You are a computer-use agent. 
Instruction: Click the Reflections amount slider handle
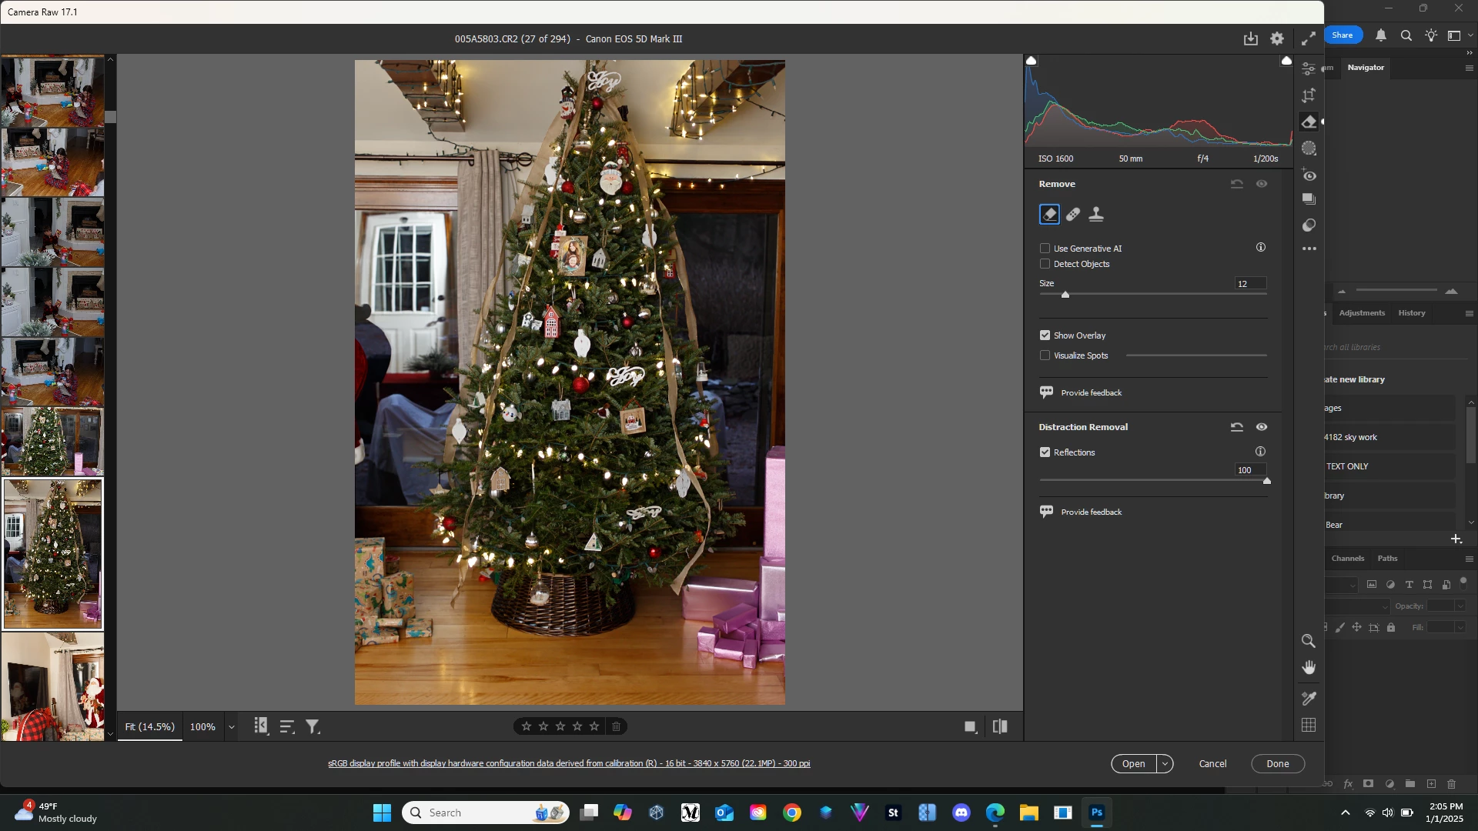tap(1266, 481)
